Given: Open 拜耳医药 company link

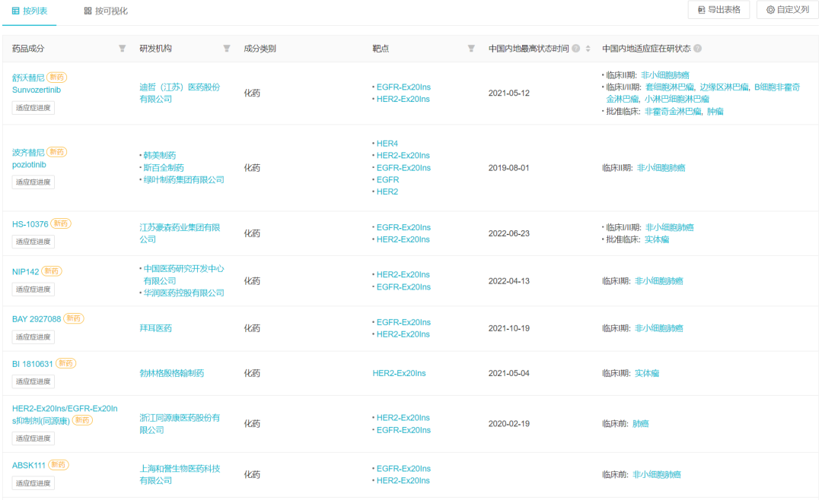Looking at the screenshot, I should pyautogui.click(x=155, y=328).
